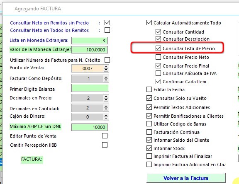Enable Facturación Continua checkbox

coord(149,132)
